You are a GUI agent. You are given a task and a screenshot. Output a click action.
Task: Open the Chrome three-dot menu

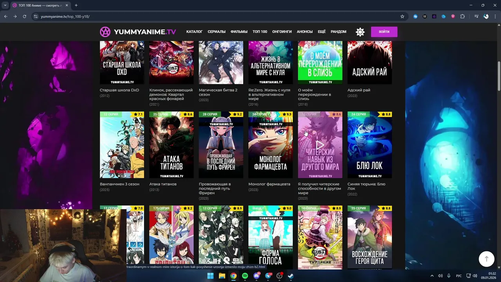pyautogui.click(x=495, y=16)
